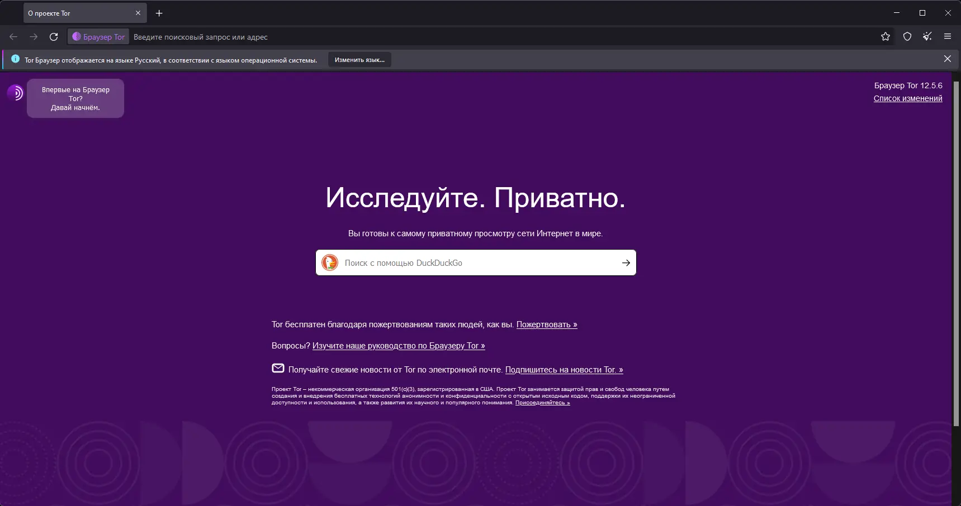Close the Tor Browser window
The height and width of the screenshot is (506, 961).
948,13
